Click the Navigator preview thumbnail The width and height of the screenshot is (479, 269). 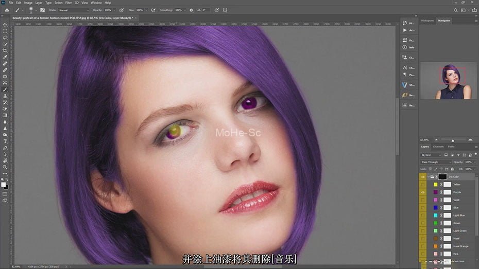(x=448, y=81)
